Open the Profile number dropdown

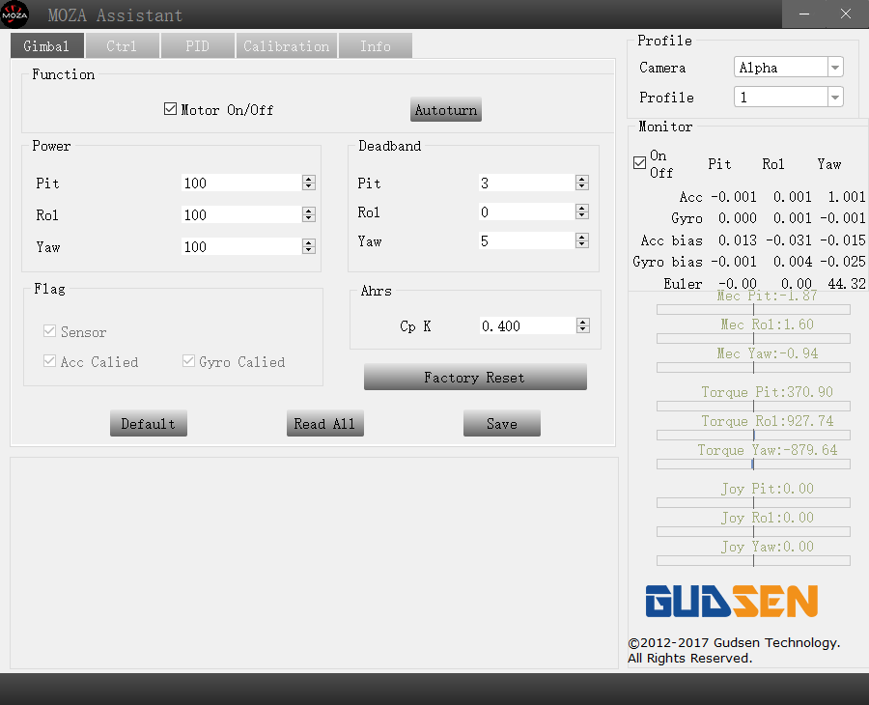pos(788,97)
